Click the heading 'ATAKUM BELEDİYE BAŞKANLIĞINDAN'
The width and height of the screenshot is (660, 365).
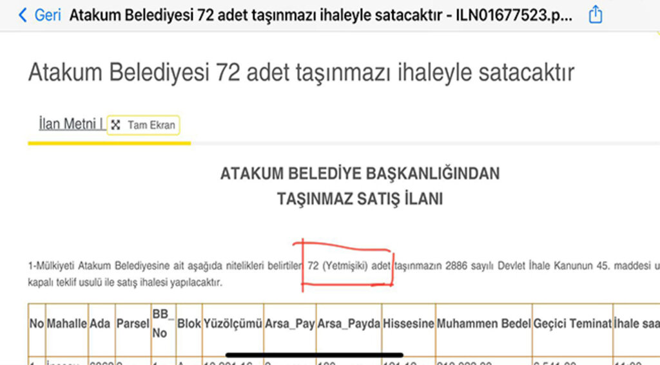coord(360,174)
